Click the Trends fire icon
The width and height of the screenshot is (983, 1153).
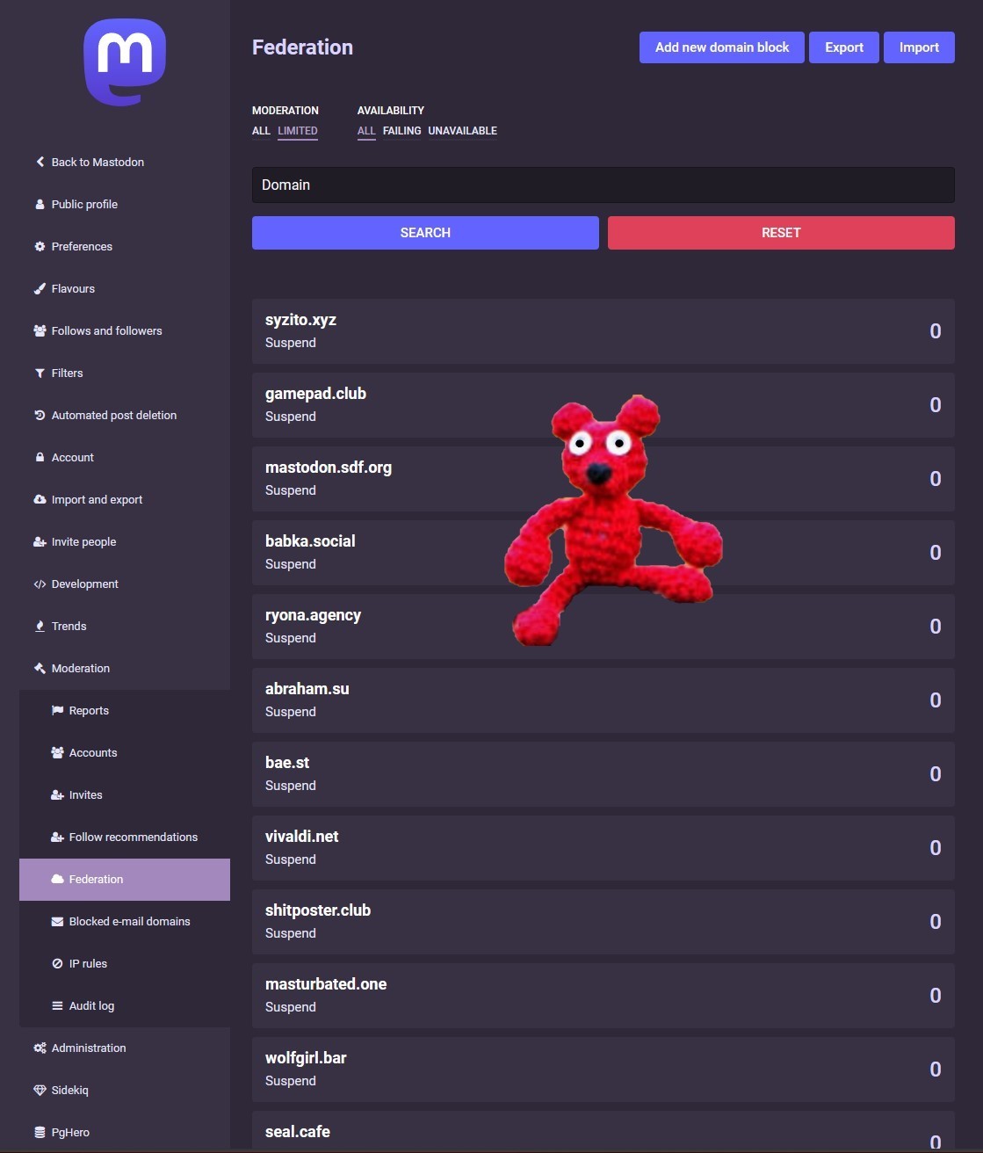[40, 626]
